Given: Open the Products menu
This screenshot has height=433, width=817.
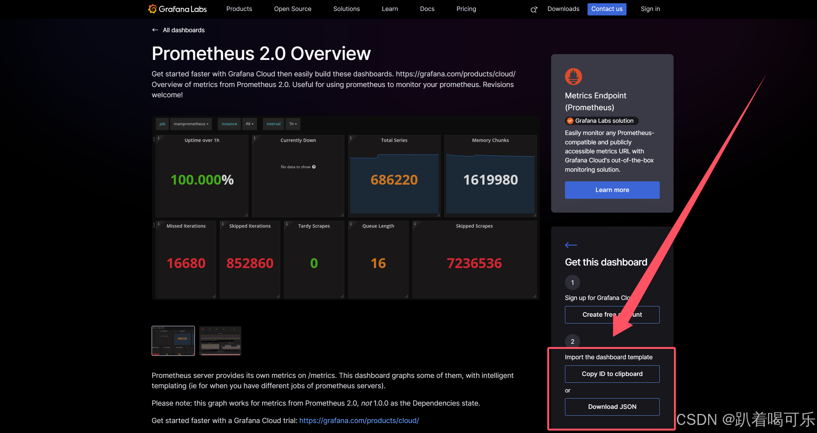Looking at the screenshot, I should coord(239,9).
